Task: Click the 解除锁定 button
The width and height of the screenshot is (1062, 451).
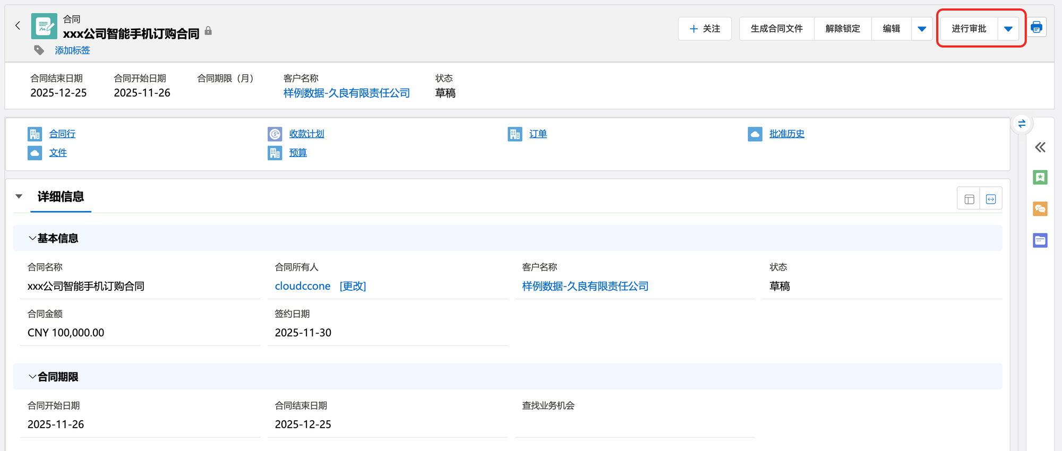Action: click(x=842, y=29)
